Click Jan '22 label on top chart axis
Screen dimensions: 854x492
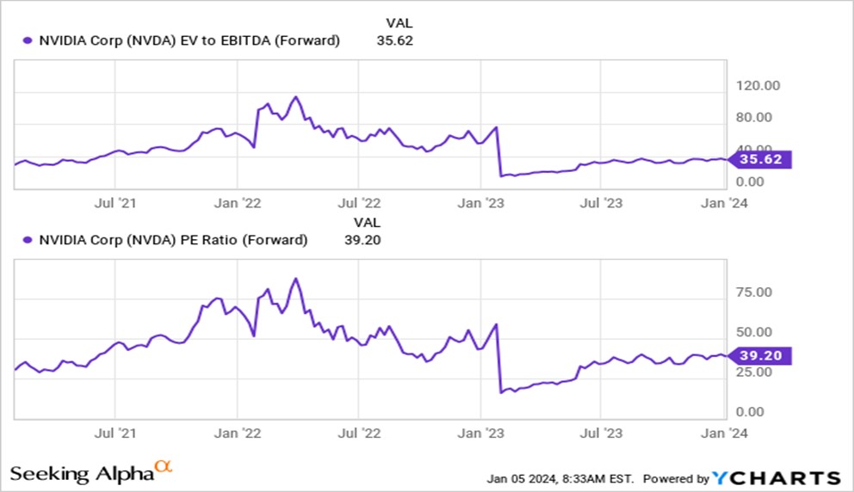pos(238,204)
